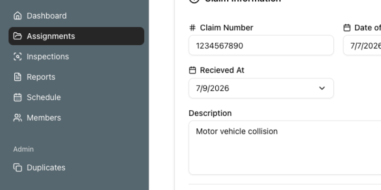
Task: Click calendar icon beside Date of label
Action: (347, 28)
